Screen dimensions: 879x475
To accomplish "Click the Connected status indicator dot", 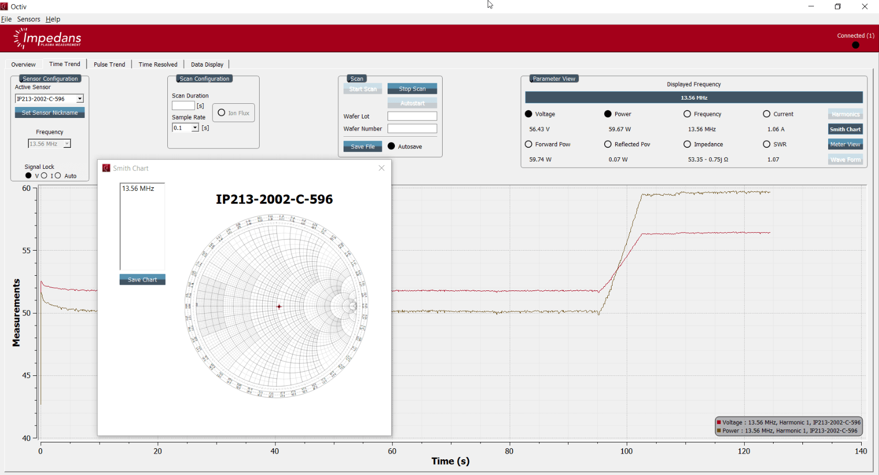I will tap(855, 45).
